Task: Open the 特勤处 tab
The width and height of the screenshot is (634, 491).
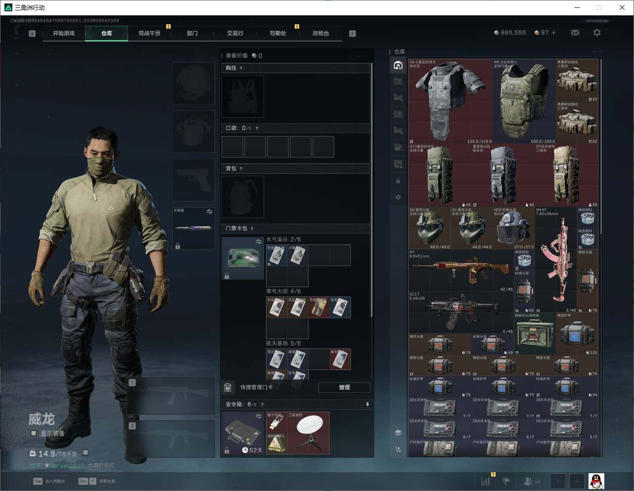Action: point(278,33)
